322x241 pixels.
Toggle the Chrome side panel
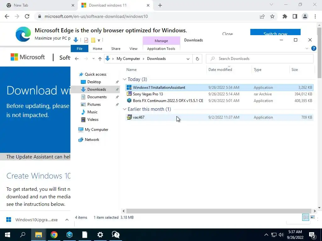295,16
